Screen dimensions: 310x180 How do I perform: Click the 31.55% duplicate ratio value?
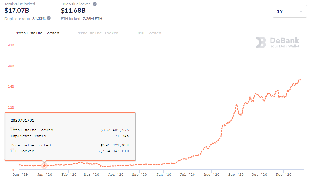click(x=39, y=19)
